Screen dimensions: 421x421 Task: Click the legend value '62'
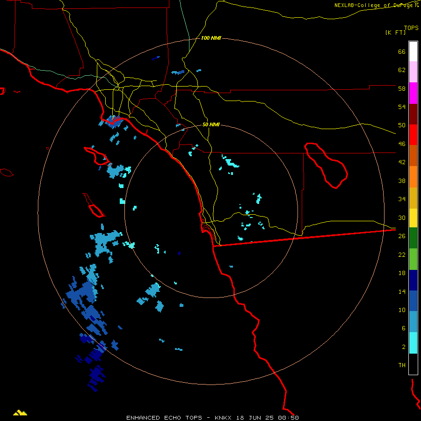(x=402, y=70)
